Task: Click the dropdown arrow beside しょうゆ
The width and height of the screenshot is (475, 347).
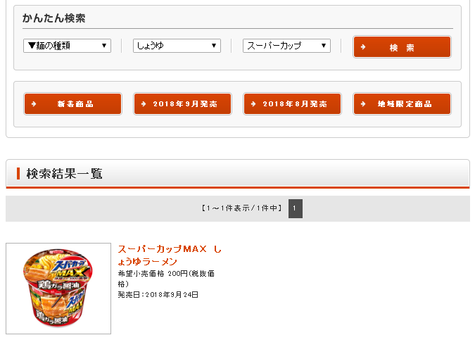Action: [x=214, y=46]
